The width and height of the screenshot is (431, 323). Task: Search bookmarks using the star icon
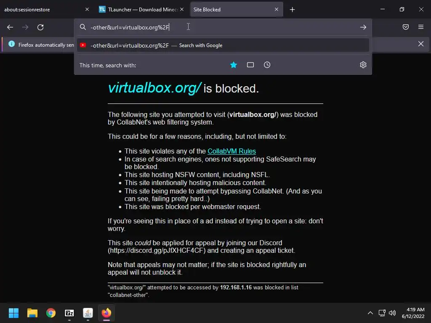(x=234, y=65)
